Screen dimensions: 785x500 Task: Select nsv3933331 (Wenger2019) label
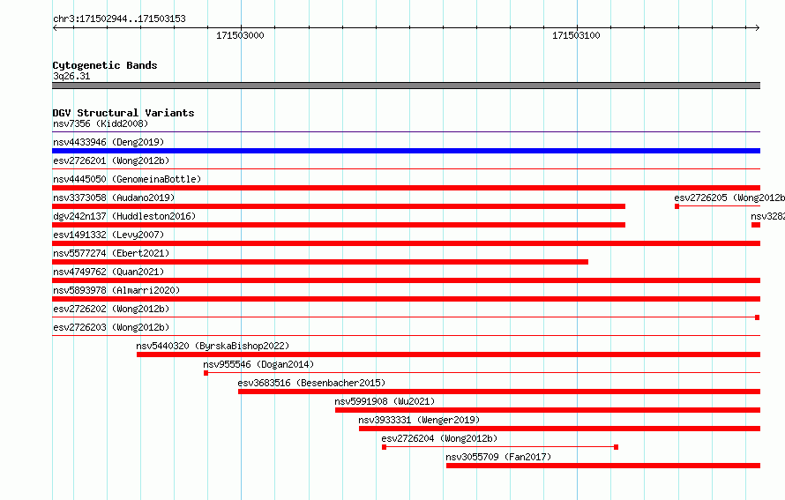(419, 420)
